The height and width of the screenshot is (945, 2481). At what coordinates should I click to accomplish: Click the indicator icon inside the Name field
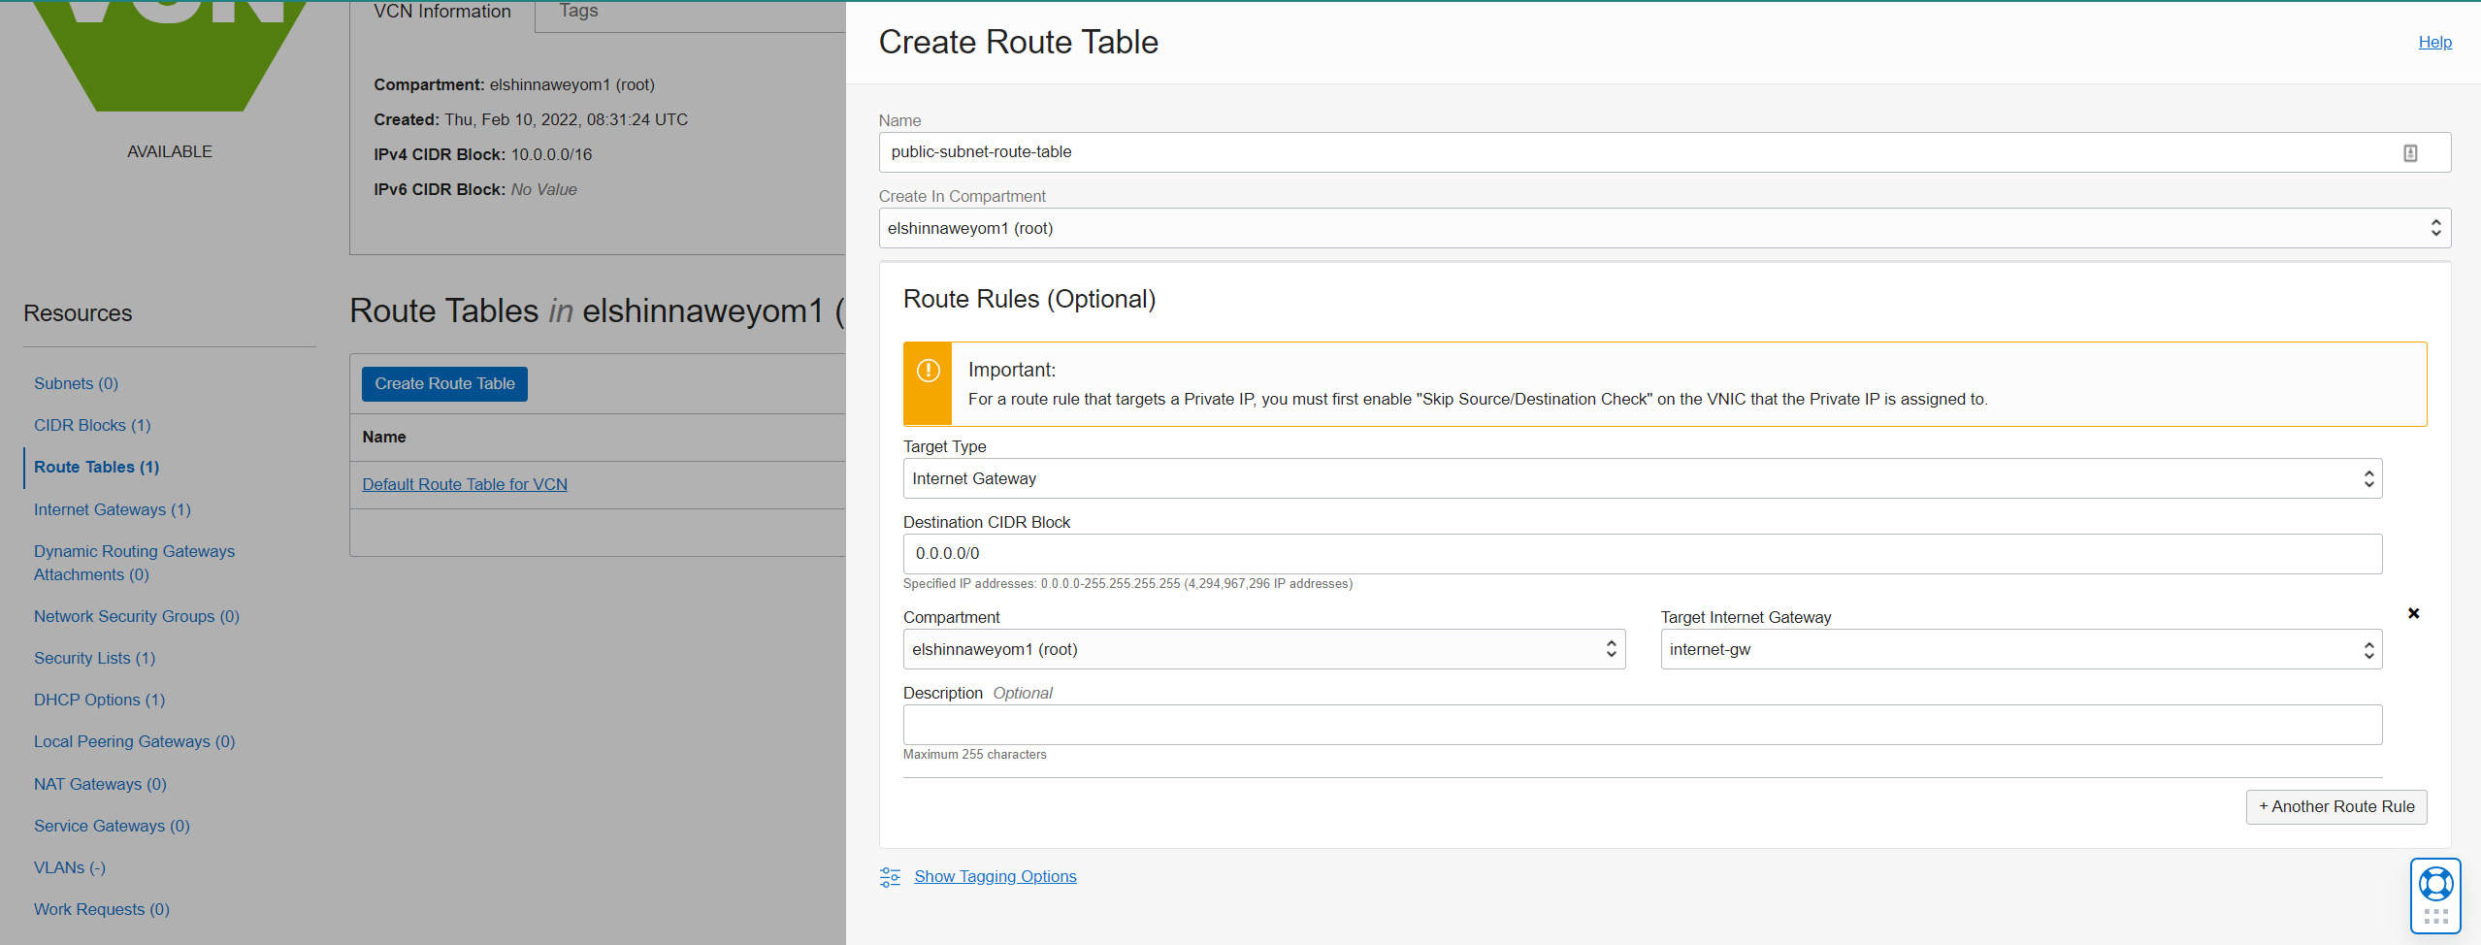coord(2412,152)
